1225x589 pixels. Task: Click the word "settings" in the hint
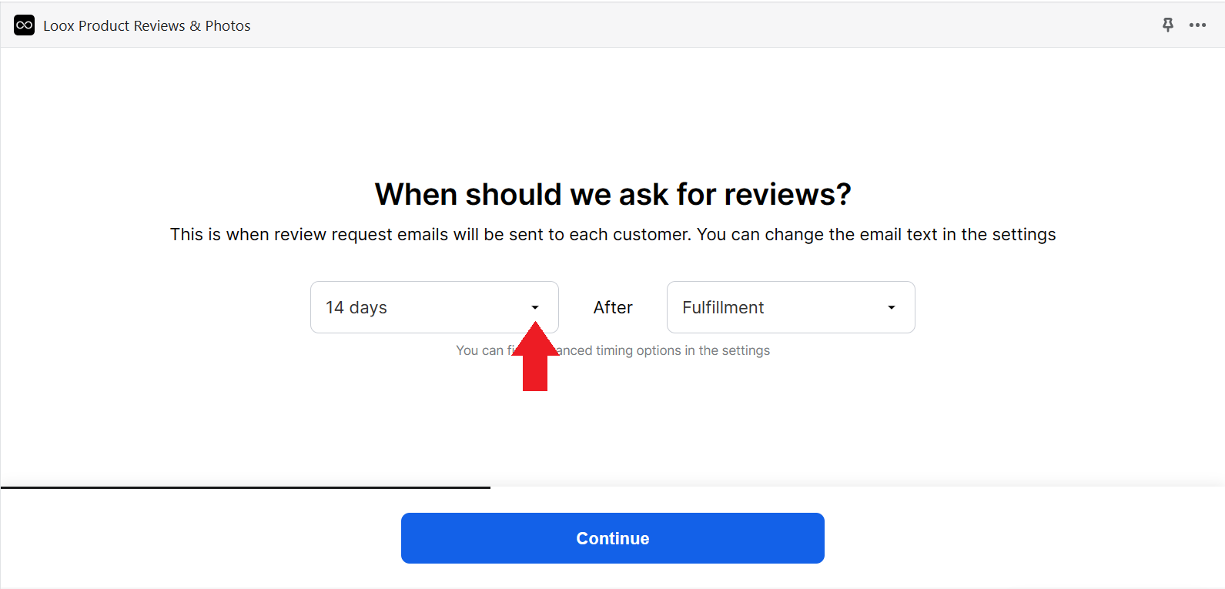746,350
